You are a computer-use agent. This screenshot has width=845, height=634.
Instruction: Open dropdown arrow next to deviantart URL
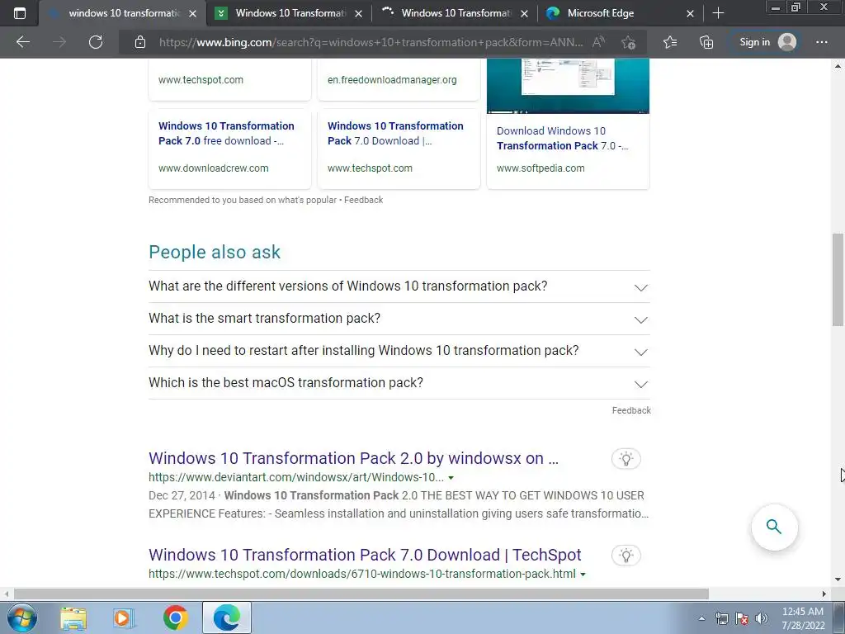click(x=451, y=478)
